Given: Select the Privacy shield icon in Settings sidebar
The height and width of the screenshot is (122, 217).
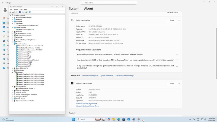Looking at the screenshot, I should 4,63.
